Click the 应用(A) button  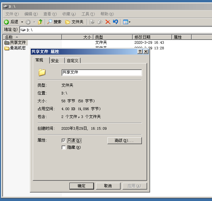coord(135,186)
